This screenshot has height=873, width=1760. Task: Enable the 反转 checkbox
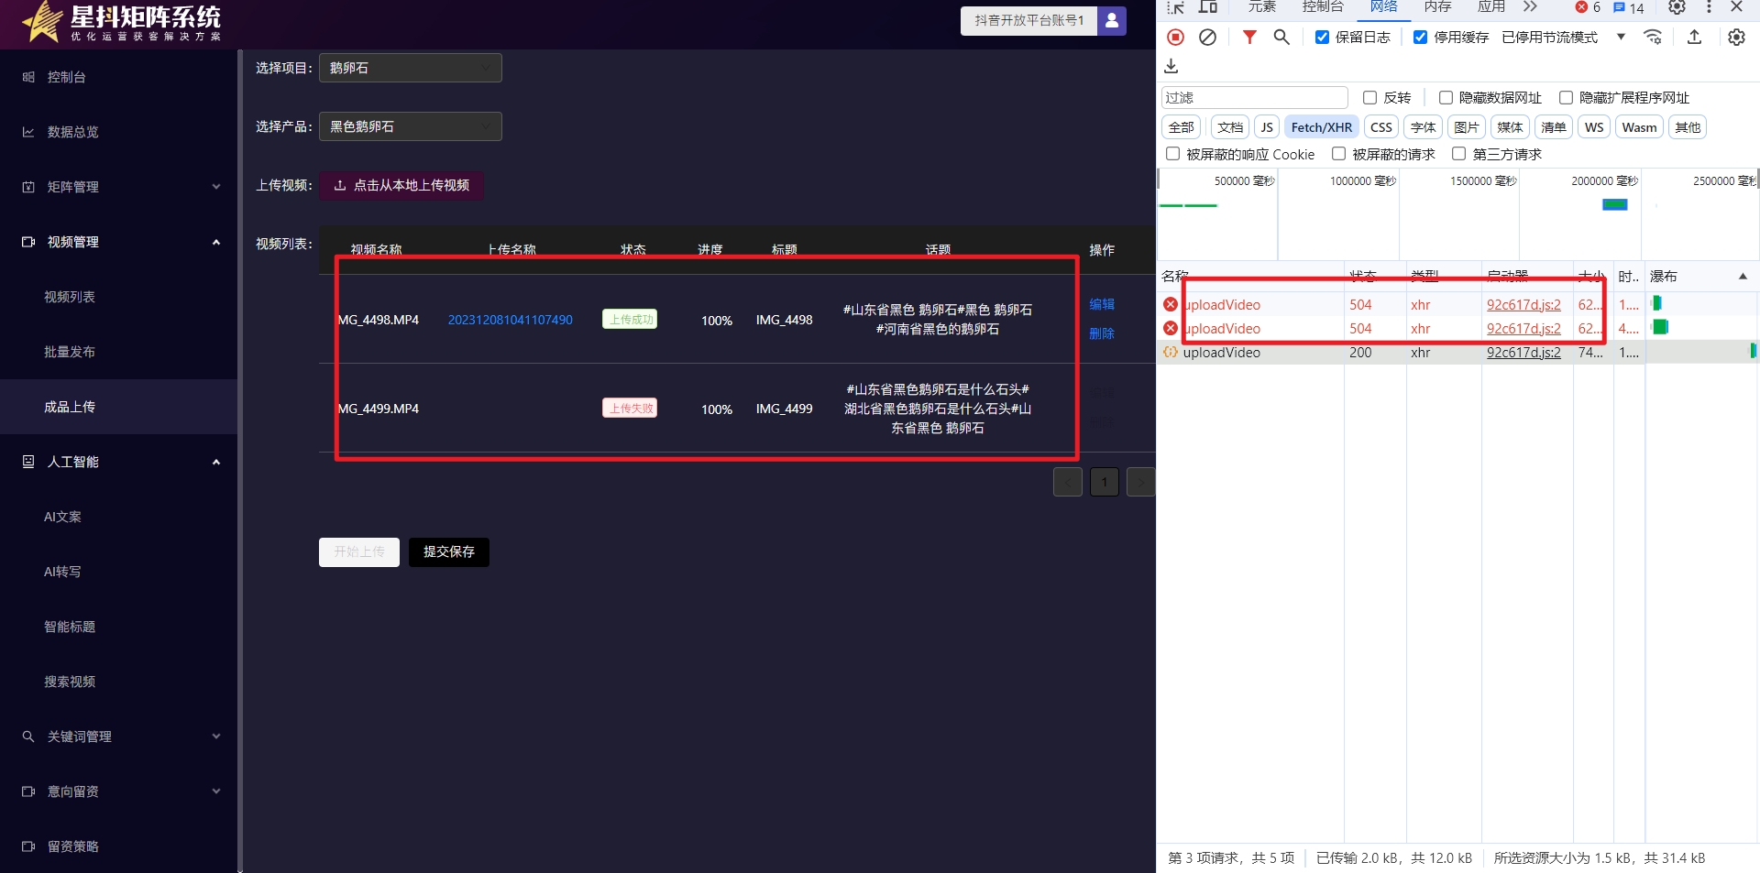click(x=1369, y=97)
